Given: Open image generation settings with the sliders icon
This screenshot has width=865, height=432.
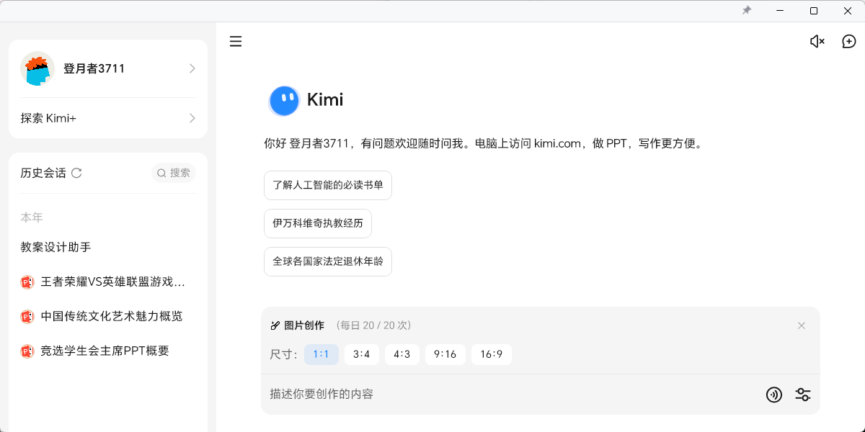Looking at the screenshot, I should coord(803,395).
